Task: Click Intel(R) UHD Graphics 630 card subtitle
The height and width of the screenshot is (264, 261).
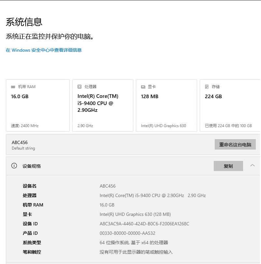Action: coord(164,126)
